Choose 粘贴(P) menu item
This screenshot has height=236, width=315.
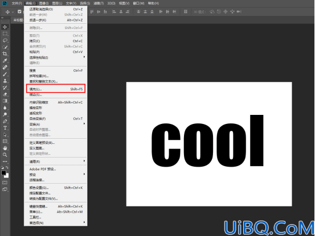pyautogui.click(x=55, y=52)
